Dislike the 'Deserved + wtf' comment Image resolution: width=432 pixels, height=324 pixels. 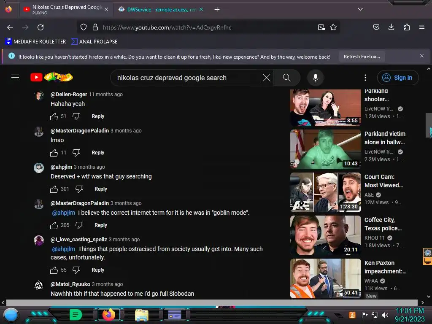(79, 189)
